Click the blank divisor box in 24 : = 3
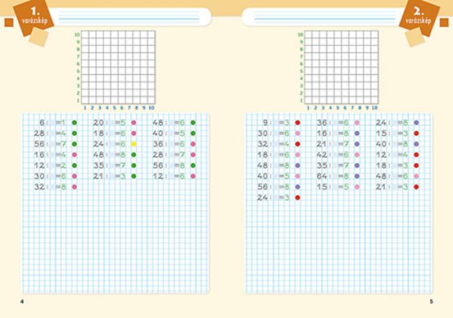 [x=276, y=197]
